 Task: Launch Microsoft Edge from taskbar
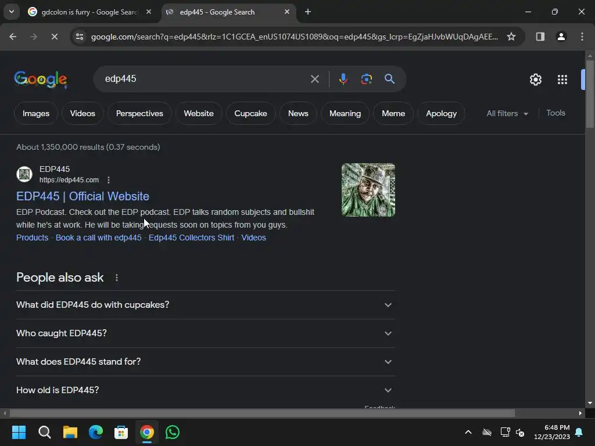96,432
